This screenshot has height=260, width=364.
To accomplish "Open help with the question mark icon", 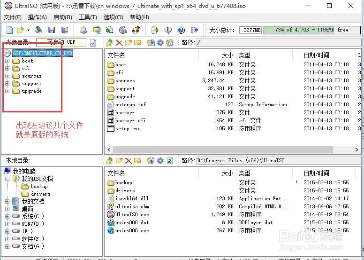I will tap(181, 30).
